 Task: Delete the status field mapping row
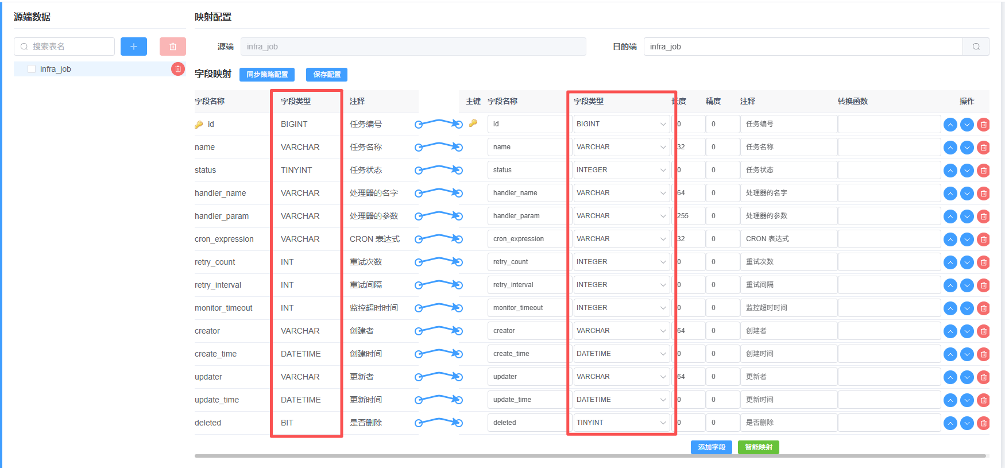(983, 171)
